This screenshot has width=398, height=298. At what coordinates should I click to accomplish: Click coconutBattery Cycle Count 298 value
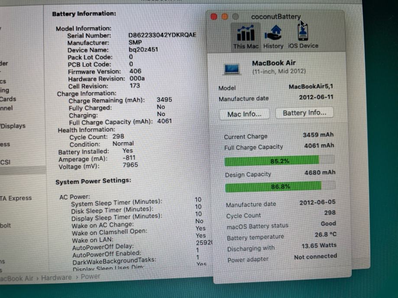pyautogui.click(x=330, y=212)
